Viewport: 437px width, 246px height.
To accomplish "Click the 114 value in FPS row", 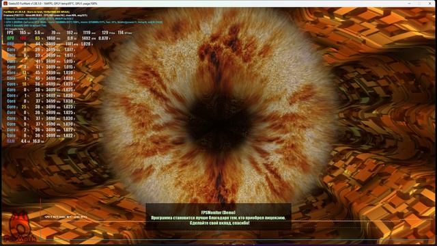I will [x=120, y=33].
